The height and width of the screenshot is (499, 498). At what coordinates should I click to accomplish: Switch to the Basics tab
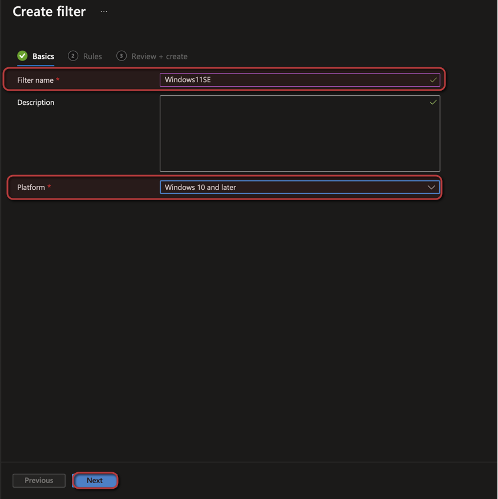pos(43,56)
